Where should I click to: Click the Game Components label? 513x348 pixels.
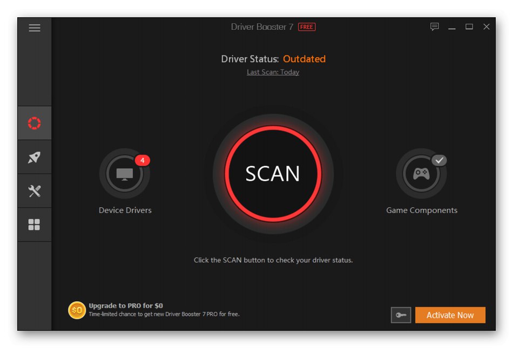point(422,210)
